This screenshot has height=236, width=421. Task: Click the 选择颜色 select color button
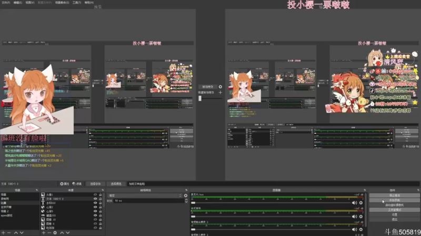[116, 184]
